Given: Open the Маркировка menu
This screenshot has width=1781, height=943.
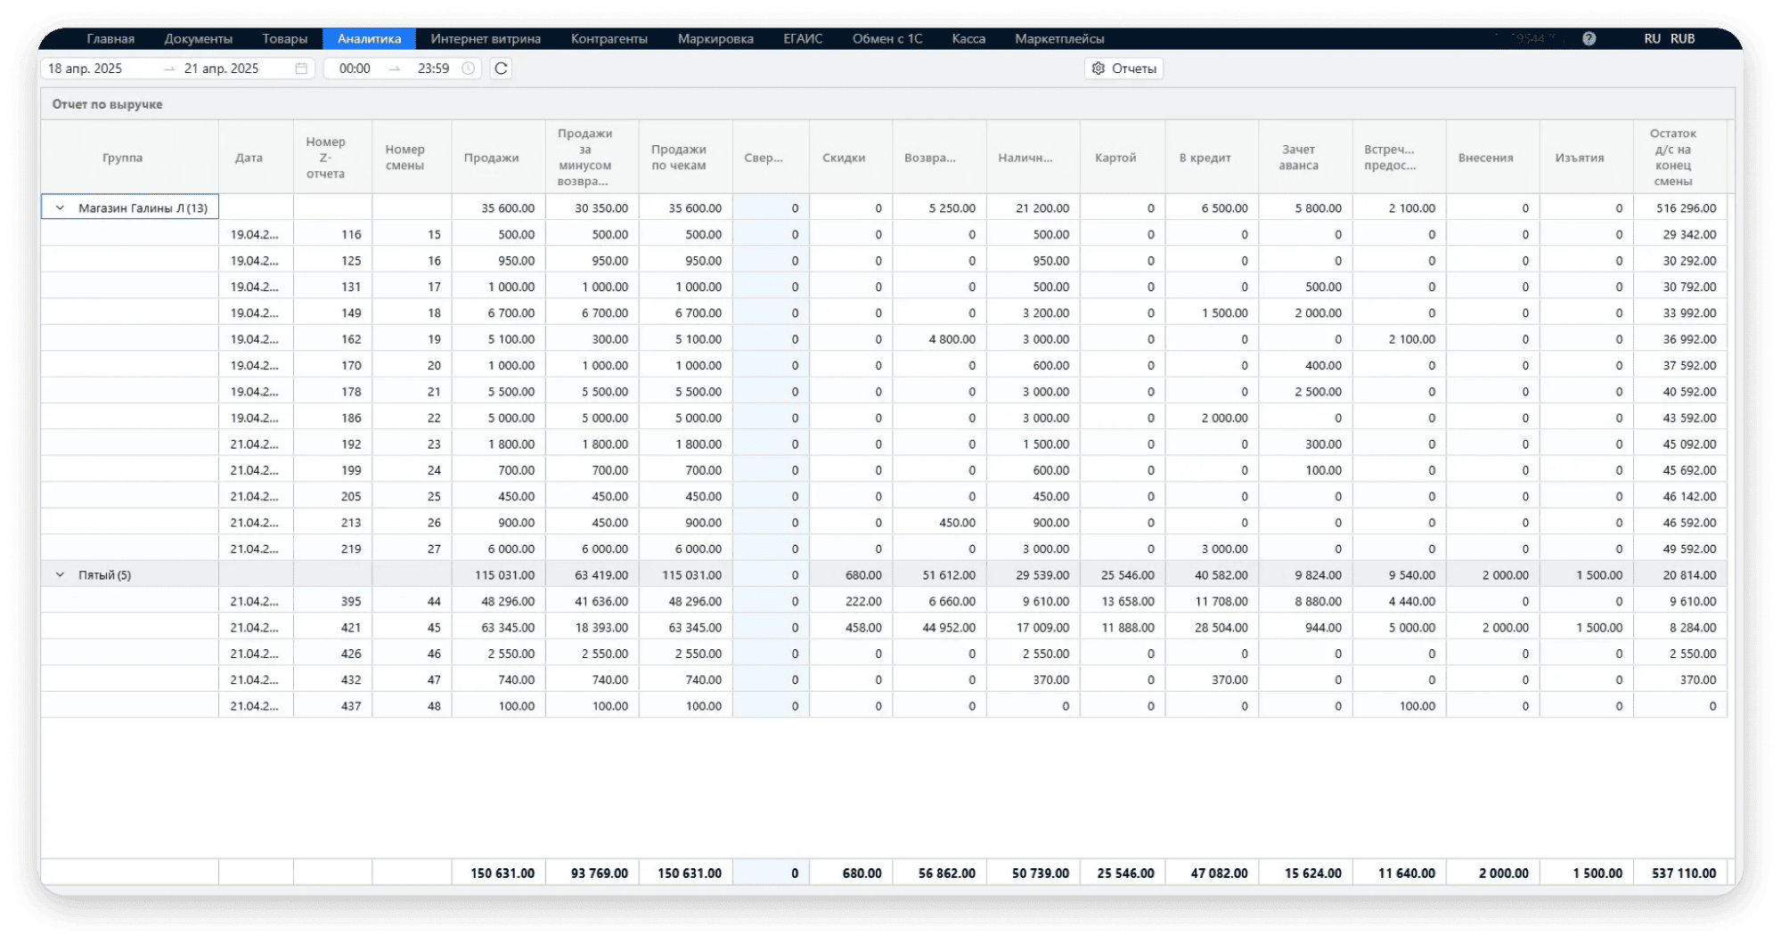Looking at the screenshot, I should point(715,39).
